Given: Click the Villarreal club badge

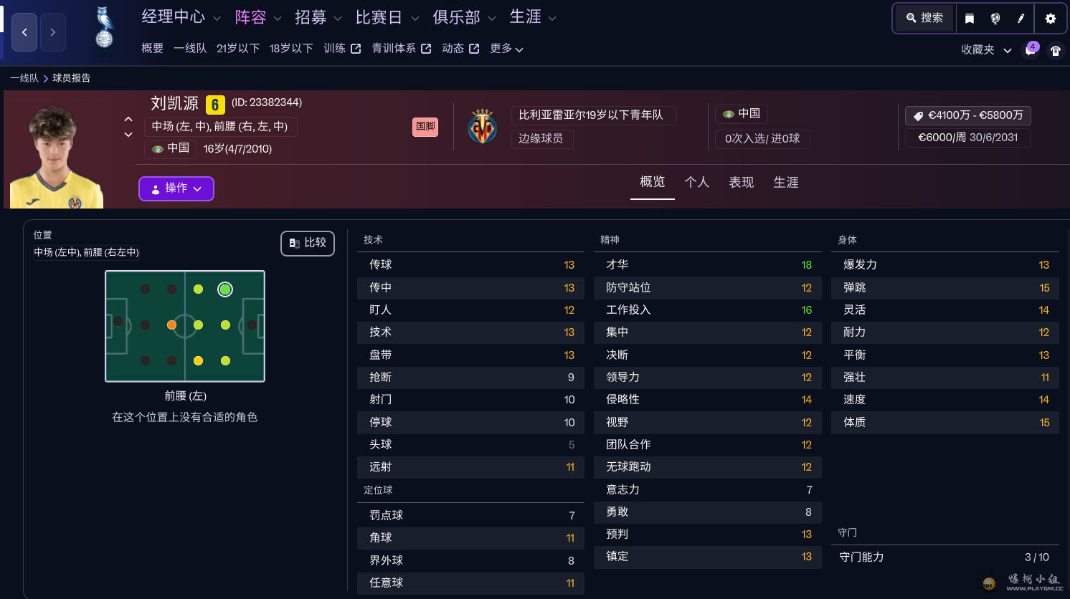Looking at the screenshot, I should coord(483,127).
